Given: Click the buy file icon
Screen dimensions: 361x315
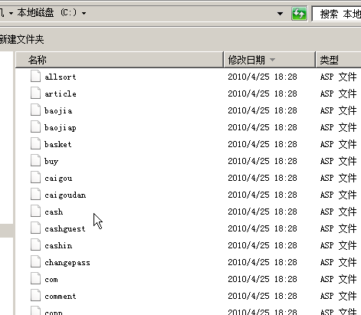Looking at the screenshot, I should click(35, 161).
